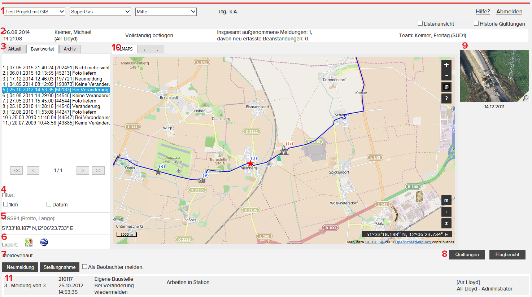Image resolution: width=532 pixels, height=297 pixels.
Task: Select entry 2.) 06.01.2015 [45213] Foto liefern
Action: click(x=56, y=73)
